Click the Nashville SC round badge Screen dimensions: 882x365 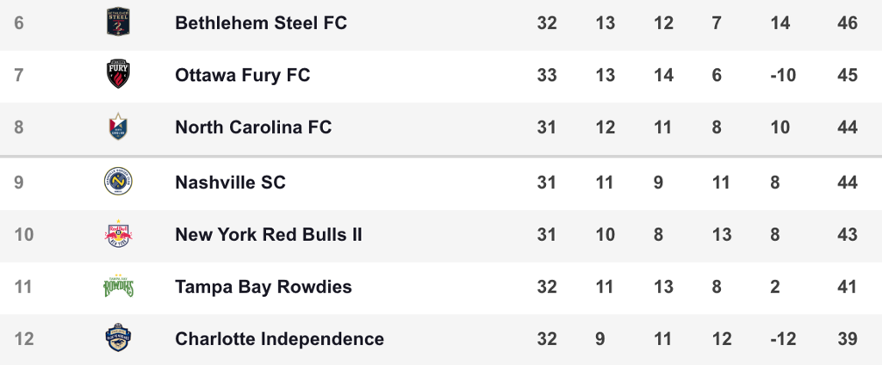[117, 182]
